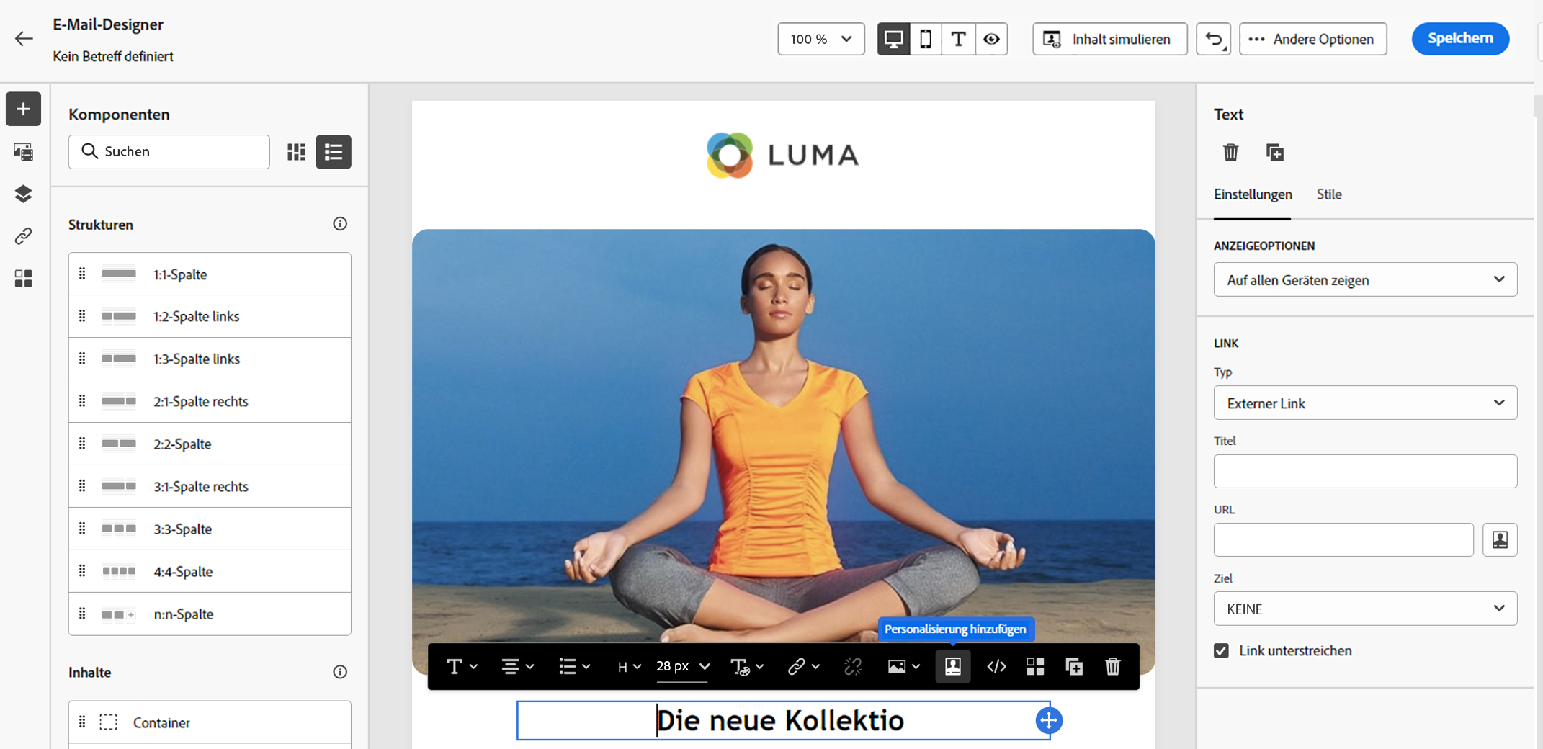The image size is (1543, 749).
Task: Open insert image menu in toolbar
Action: click(903, 667)
